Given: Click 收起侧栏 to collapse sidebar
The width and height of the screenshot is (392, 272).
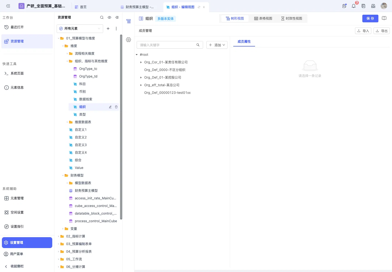Looking at the screenshot, I should [27, 266].
